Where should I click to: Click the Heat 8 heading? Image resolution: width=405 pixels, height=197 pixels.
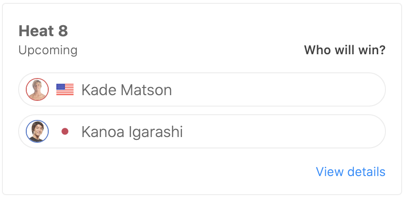(43, 31)
